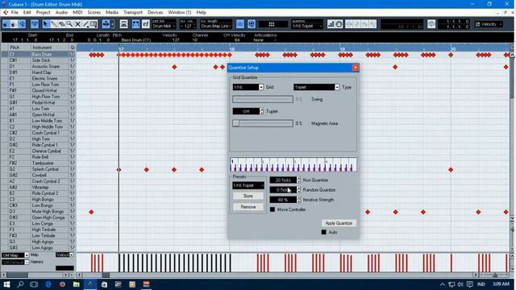The image size is (516, 290).
Task: Click the Iterative Strength 60% field
Action: pyautogui.click(x=283, y=200)
